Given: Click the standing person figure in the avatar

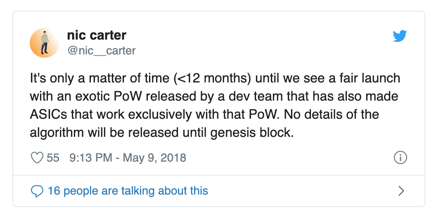Looking at the screenshot, I should tap(45, 42).
